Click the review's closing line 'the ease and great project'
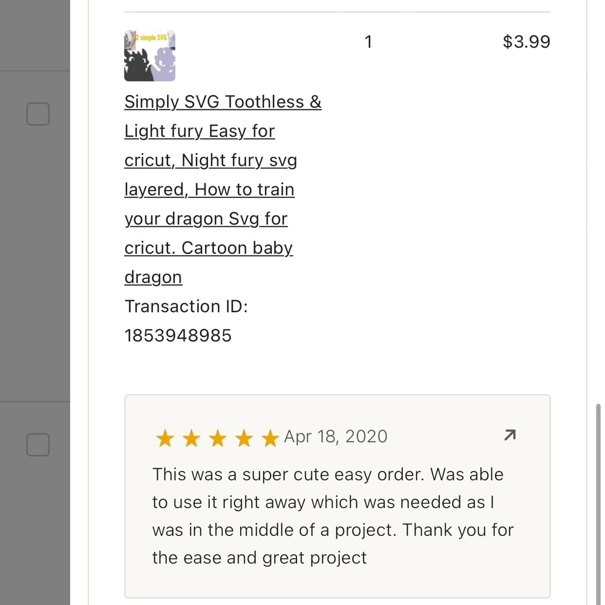 (x=260, y=557)
